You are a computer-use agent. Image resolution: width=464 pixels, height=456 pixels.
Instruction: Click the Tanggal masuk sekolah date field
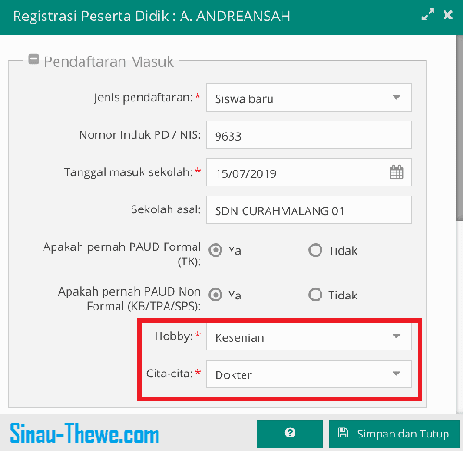(x=308, y=172)
